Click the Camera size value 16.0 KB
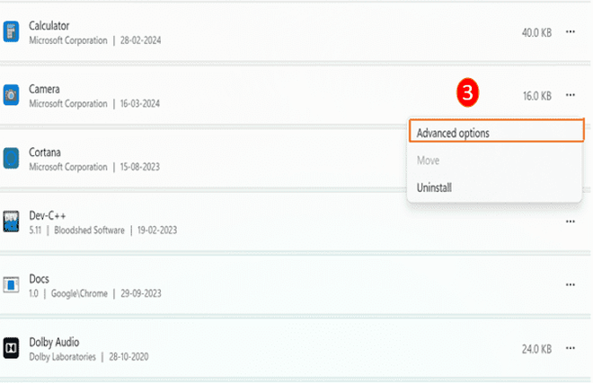 pos(537,96)
